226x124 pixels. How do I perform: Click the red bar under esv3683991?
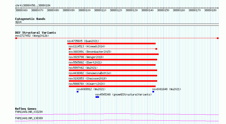click(114, 54)
